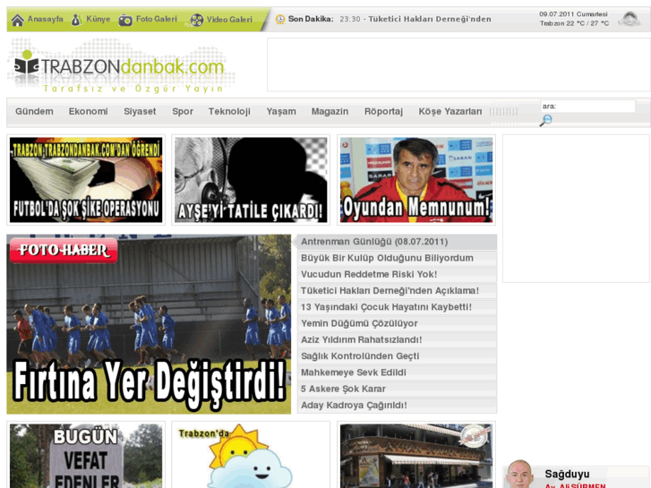Open Foto Galeri camera icon
The image size is (651, 488).
[125, 20]
